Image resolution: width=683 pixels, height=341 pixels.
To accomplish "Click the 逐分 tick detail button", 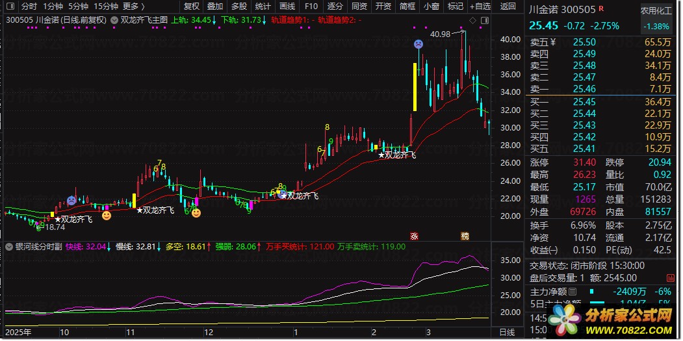I will pyautogui.click(x=335, y=6).
